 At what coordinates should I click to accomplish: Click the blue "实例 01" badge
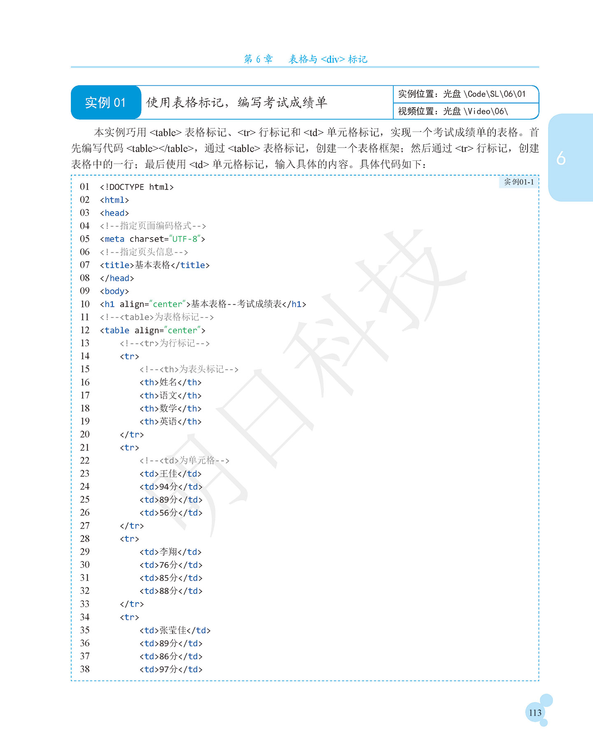point(106,102)
